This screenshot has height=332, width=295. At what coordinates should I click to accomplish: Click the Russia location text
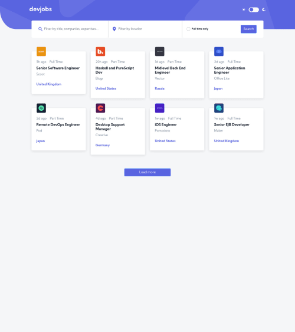(160, 88)
